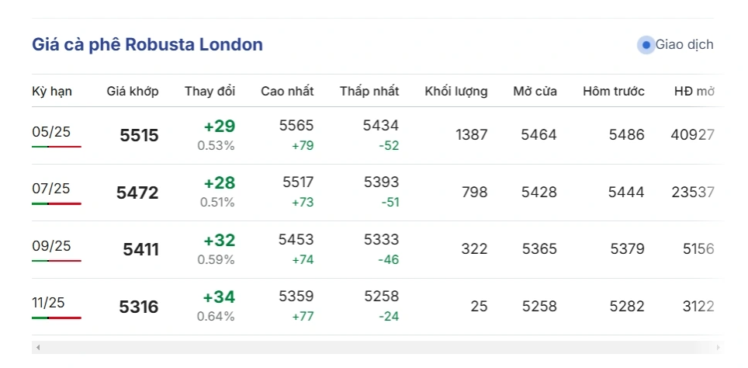Open the 07/25 contract term

[51, 189]
